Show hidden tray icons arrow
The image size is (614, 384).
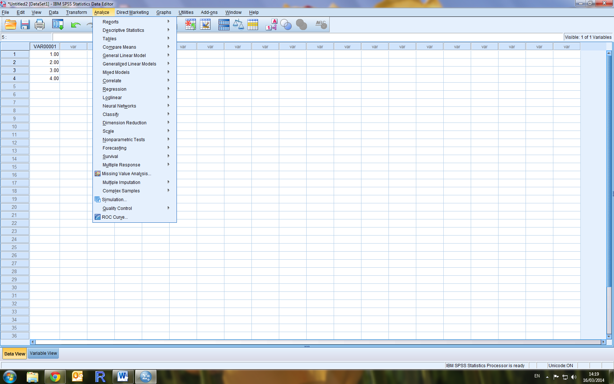[547, 377]
